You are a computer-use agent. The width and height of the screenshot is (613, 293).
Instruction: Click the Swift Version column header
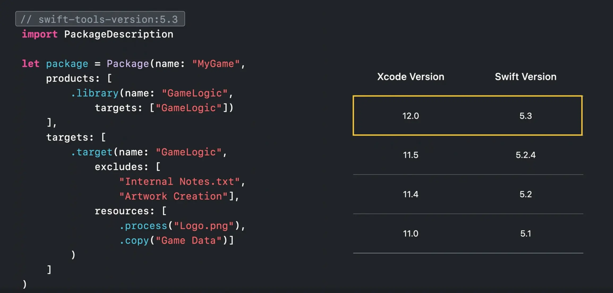pyautogui.click(x=525, y=77)
